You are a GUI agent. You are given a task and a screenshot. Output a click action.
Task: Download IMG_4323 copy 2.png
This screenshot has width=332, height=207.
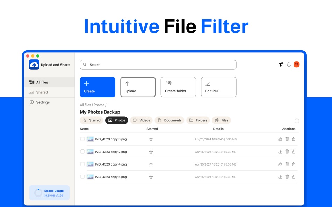(280, 152)
